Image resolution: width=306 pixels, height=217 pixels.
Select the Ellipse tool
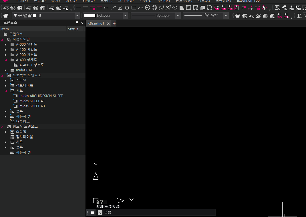[x=175, y=8]
